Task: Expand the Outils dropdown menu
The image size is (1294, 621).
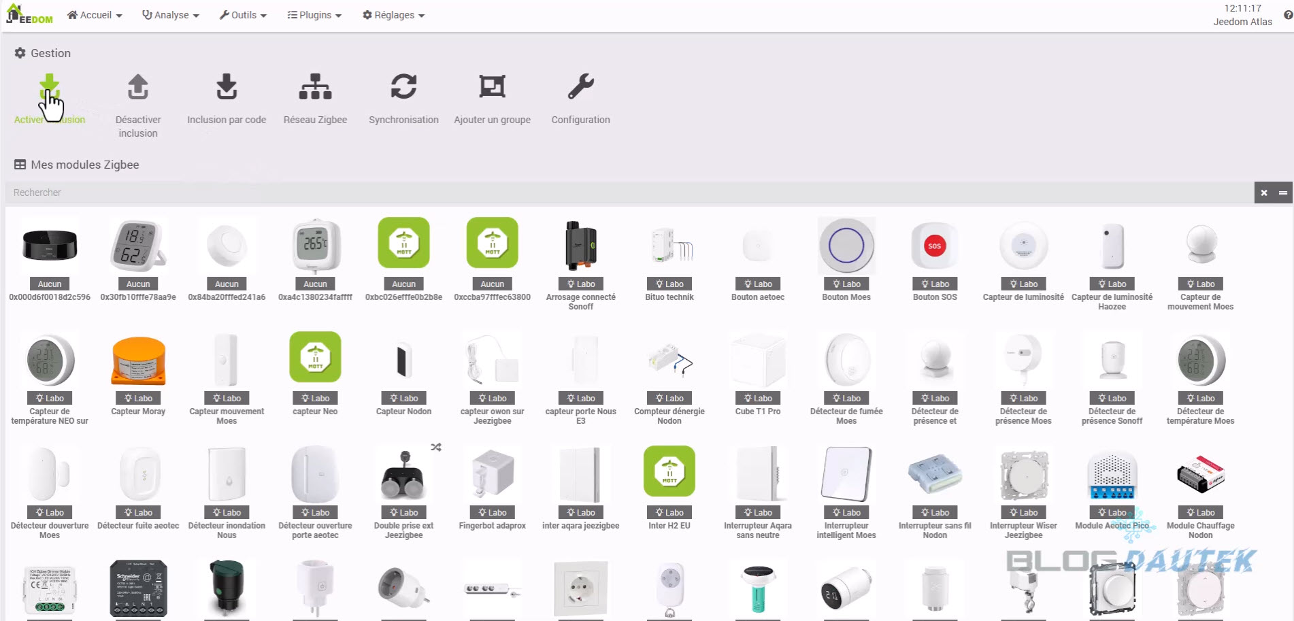Action: pos(243,15)
